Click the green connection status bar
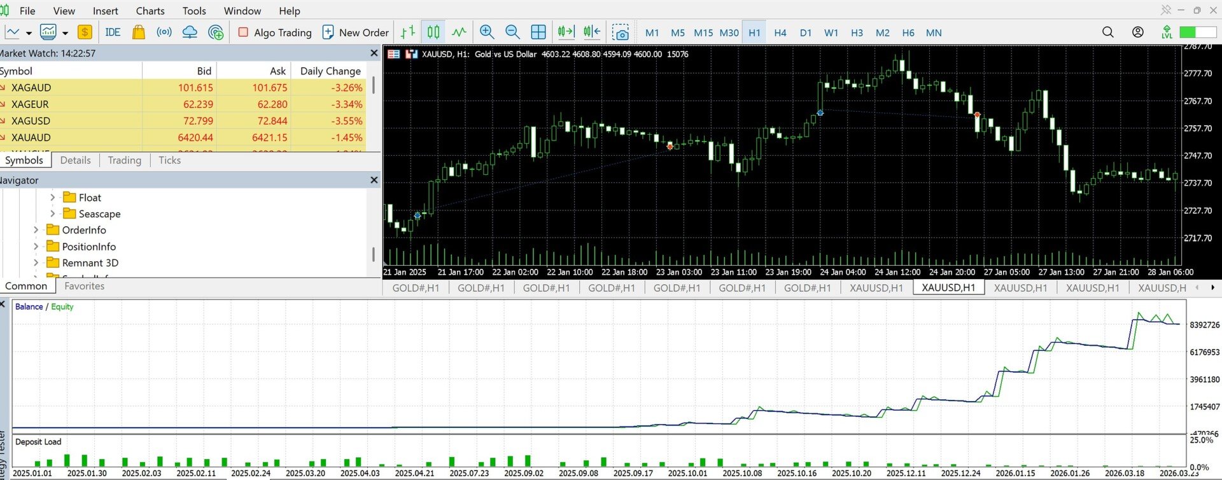 (x=1197, y=32)
